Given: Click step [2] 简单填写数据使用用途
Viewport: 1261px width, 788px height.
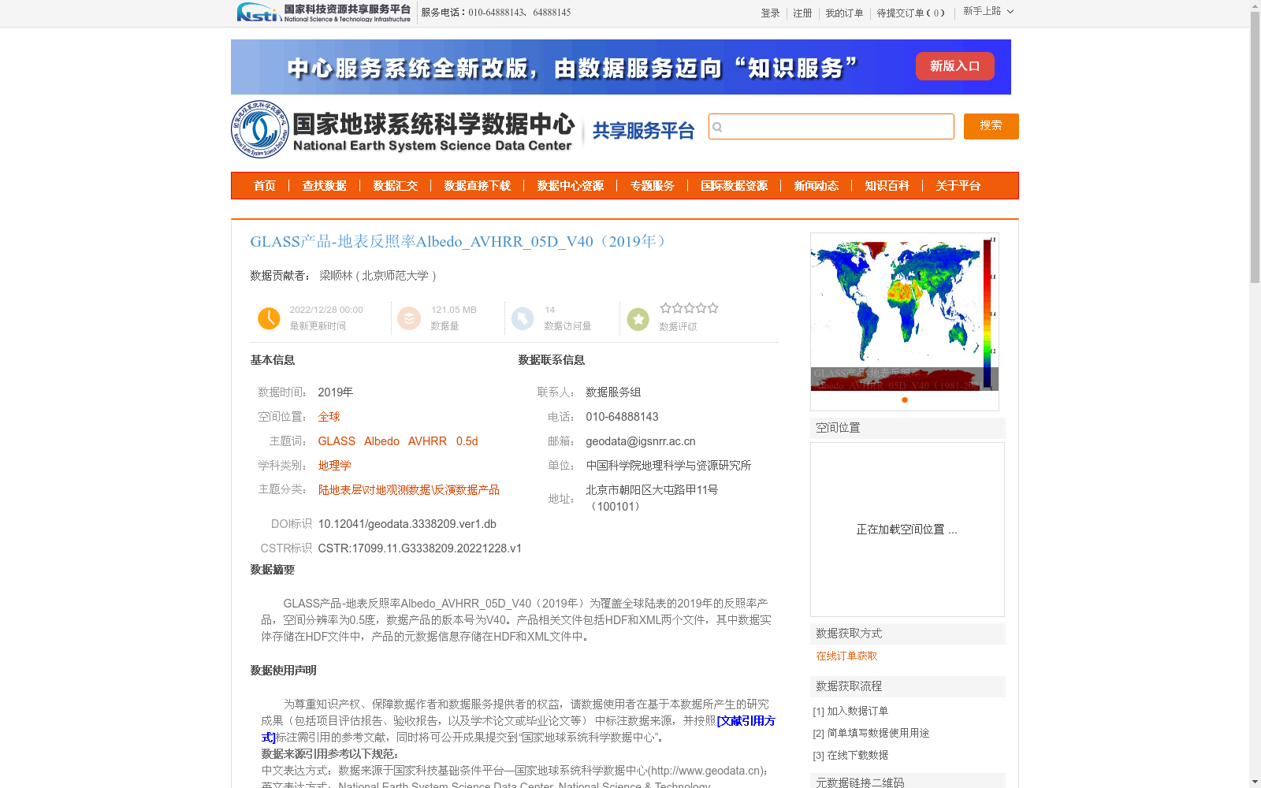Looking at the screenshot, I should 872,733.
